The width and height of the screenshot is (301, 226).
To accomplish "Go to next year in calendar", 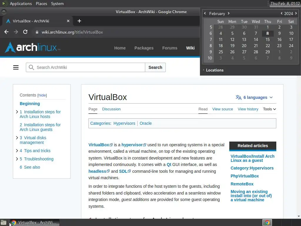I will pos(296,14).
